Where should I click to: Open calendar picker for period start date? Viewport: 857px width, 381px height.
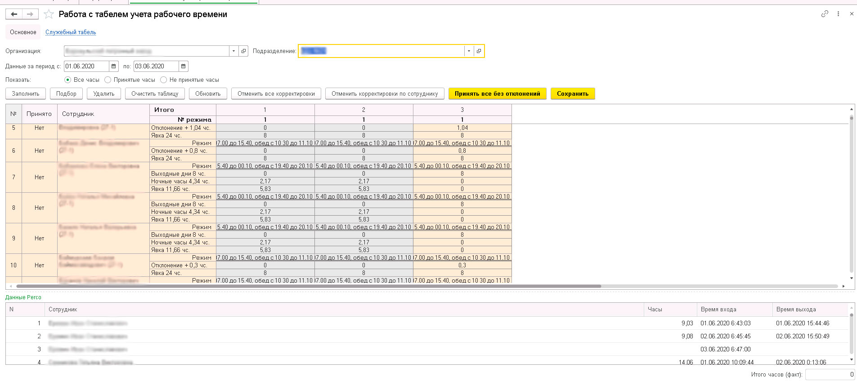pos(114,66)
